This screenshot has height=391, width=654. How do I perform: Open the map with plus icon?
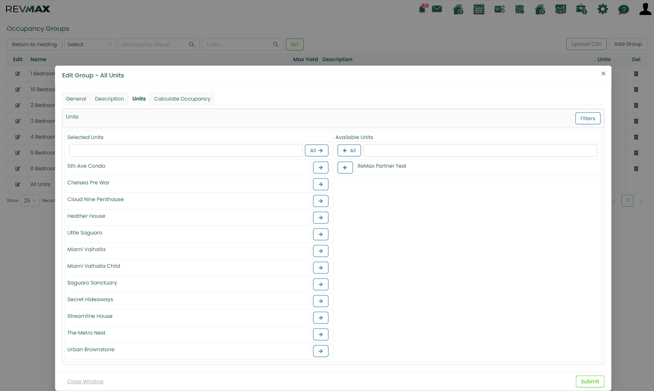point(520,9)
